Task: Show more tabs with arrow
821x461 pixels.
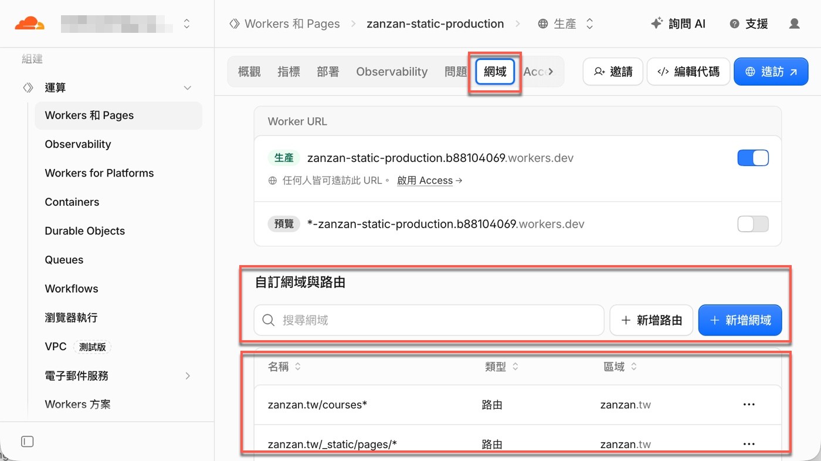Action: [x=551, y=72]
